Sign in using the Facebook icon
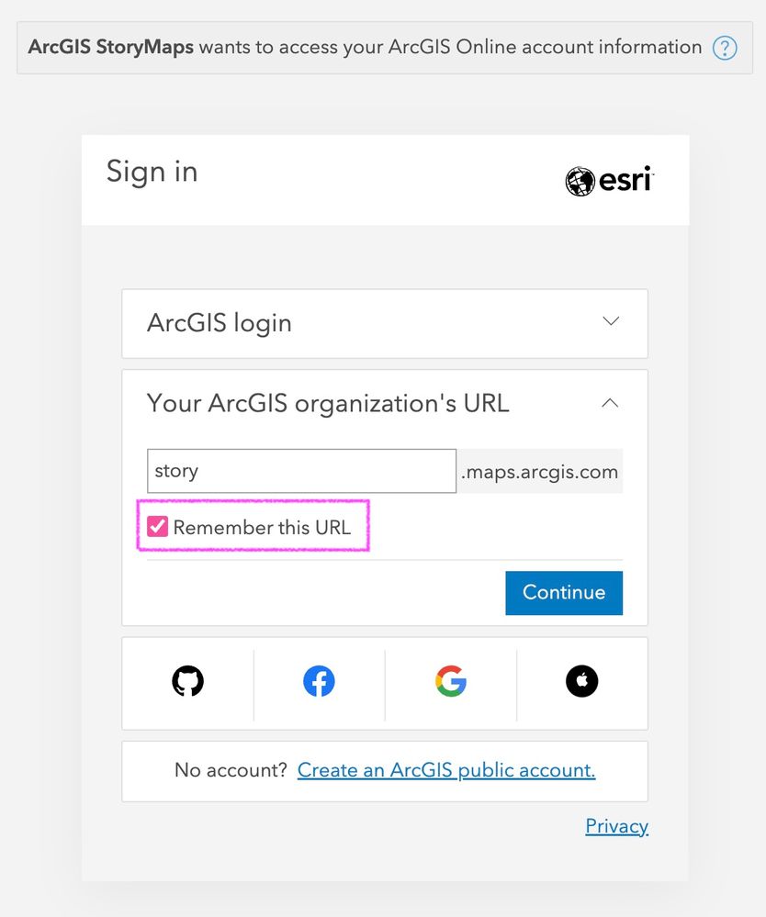 (x=319, y=681)
